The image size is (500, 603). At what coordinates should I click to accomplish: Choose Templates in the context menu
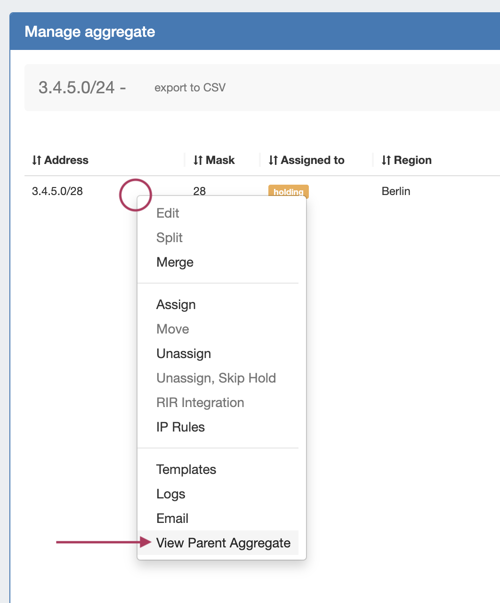pyautogui.click(x=186, y=470)
